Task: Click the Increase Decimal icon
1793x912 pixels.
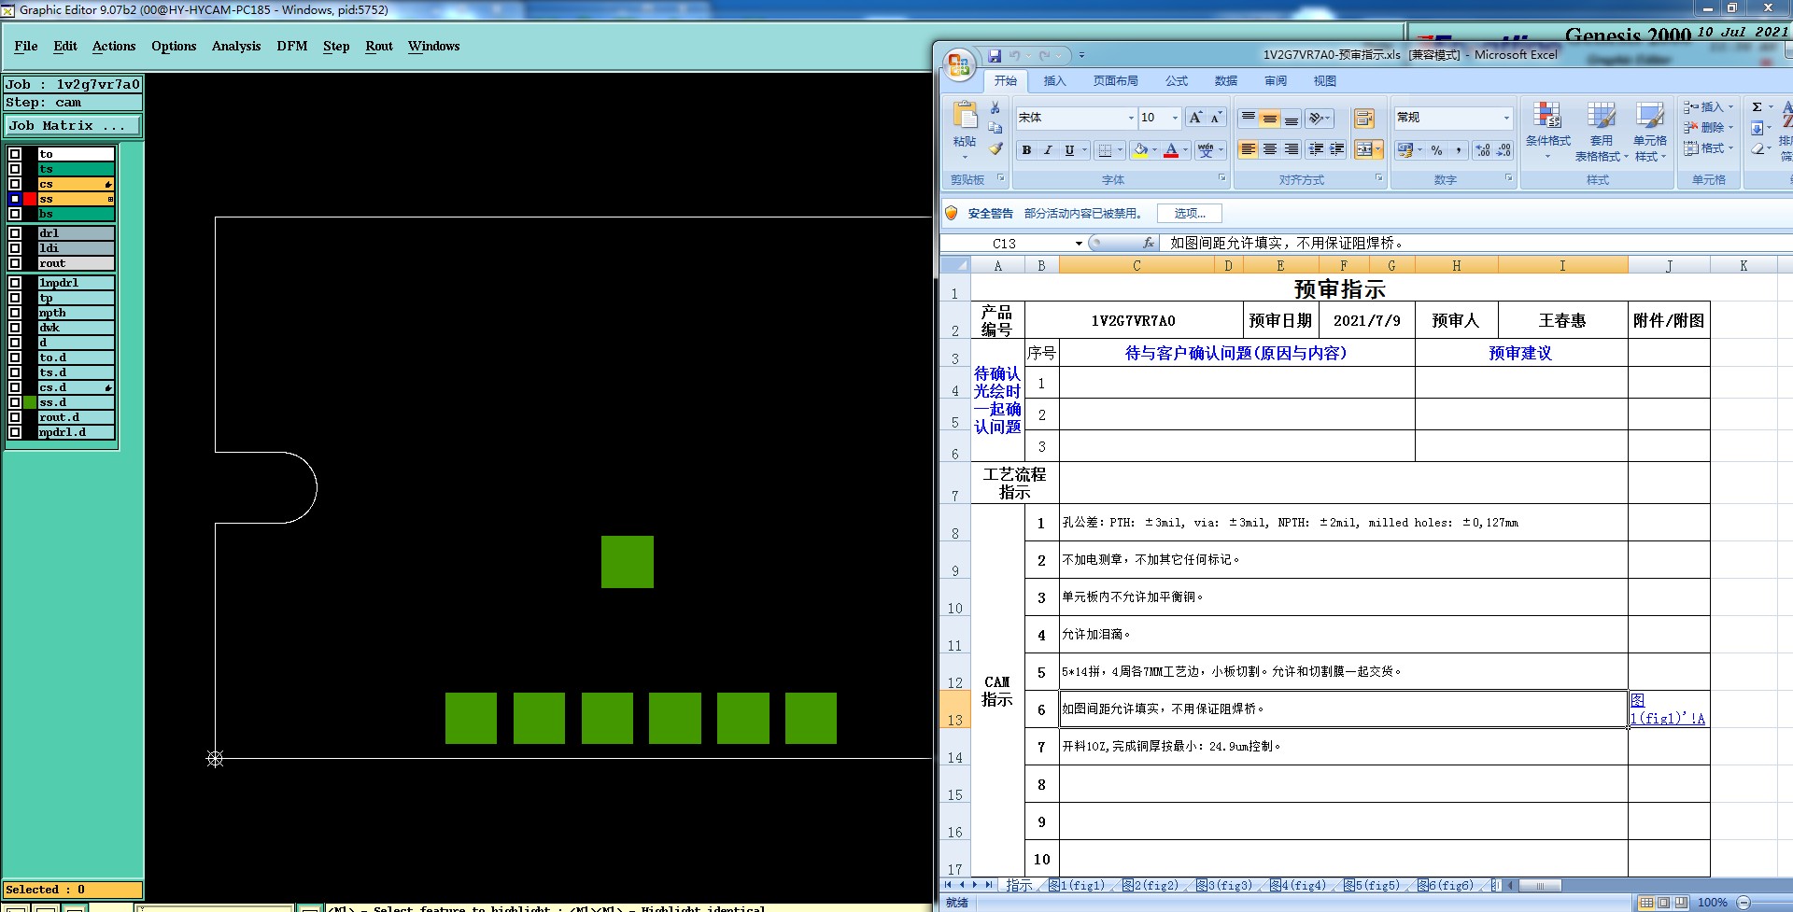Action: pyautogui.click(x=1483, y=150)
